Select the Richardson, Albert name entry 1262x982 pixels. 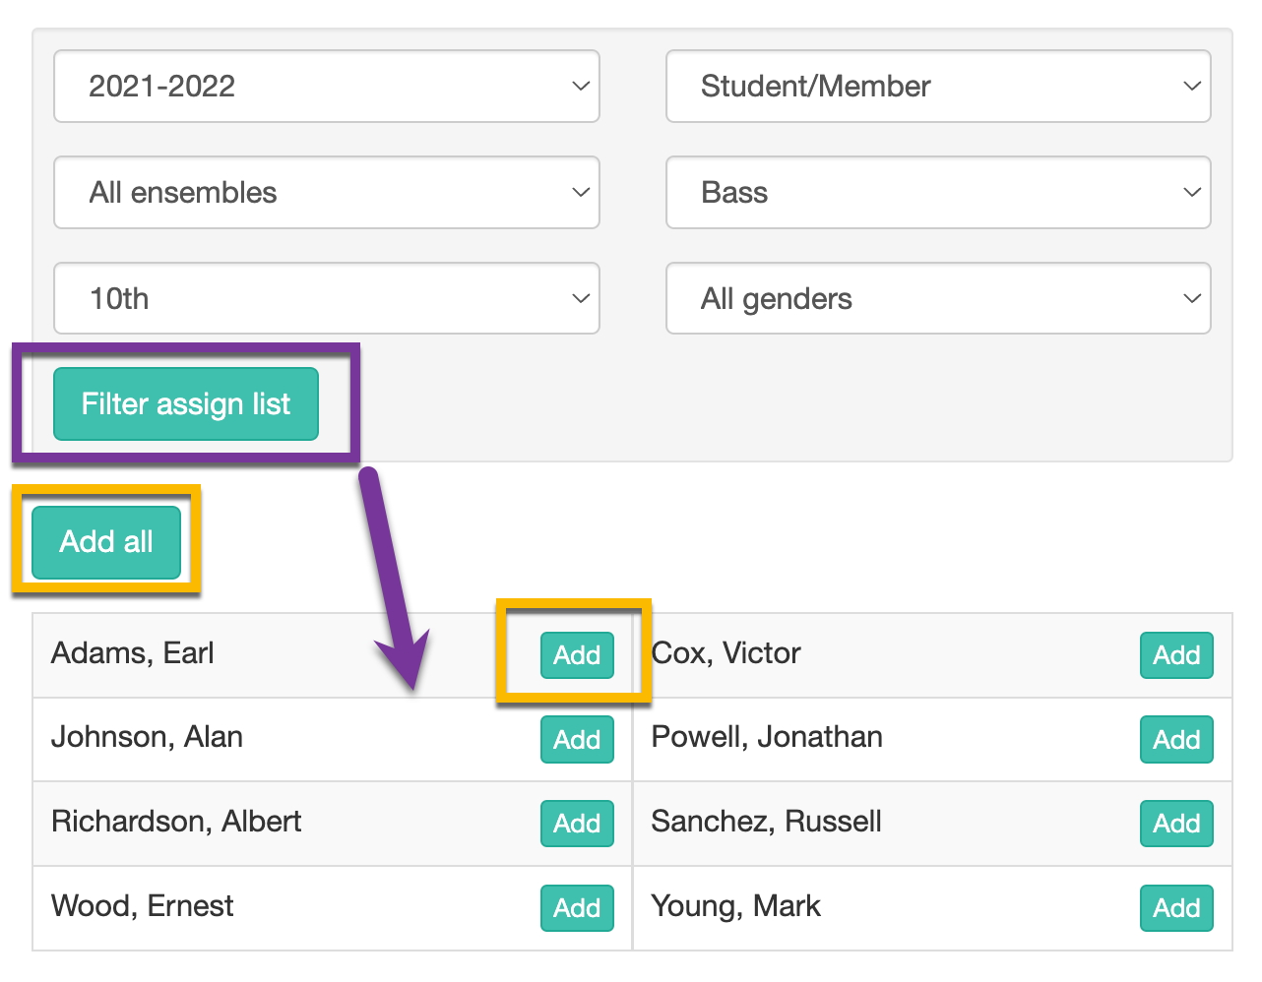point(176,822)
